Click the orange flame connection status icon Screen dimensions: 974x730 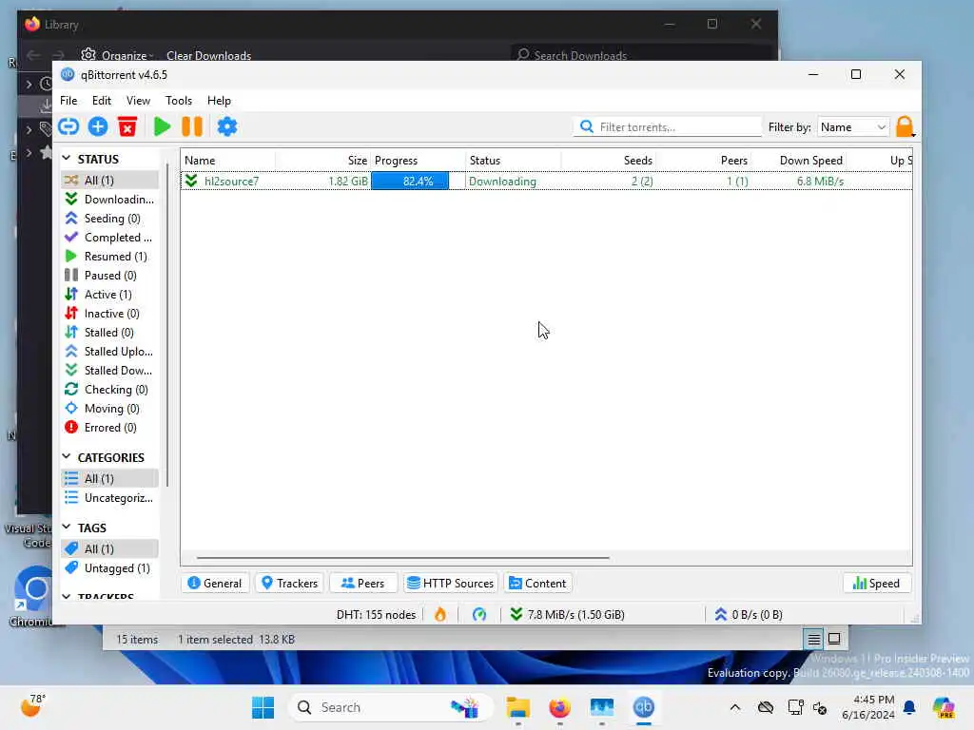point(439,615)
